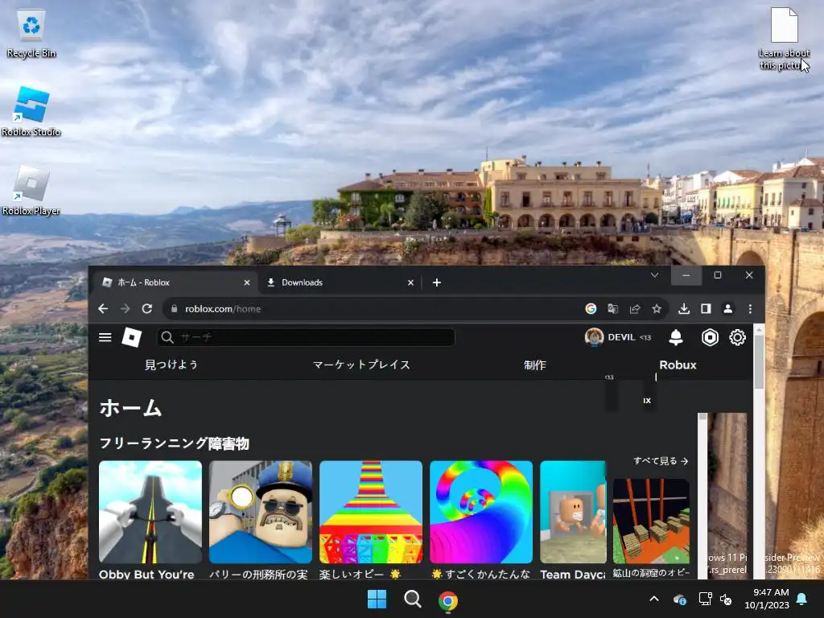Viewport: 824px width, 618px height.
Task: Click OneDrive cloud tray icon
Action: [x=679, y=599]
